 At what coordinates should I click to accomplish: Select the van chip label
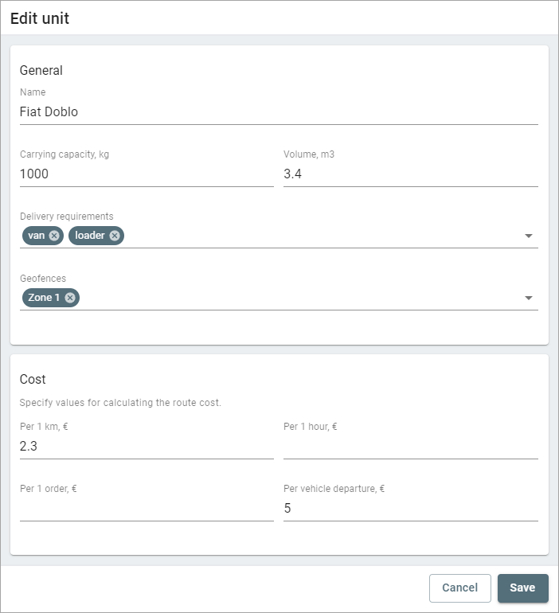pos(36,236)
